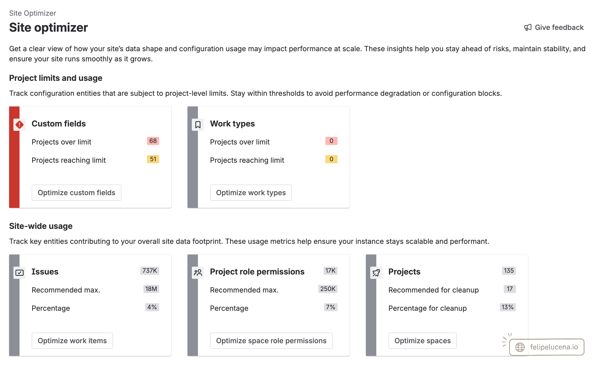595x365 pixels.
Task: Click the yellow 51 projects reaching limit badge
Action: tap(153, 159)
